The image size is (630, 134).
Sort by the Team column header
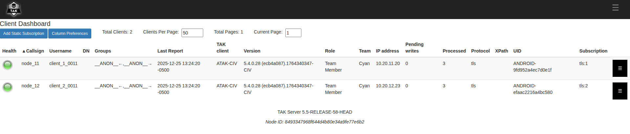coord(365,51)
